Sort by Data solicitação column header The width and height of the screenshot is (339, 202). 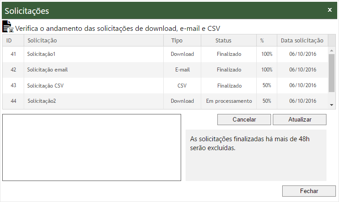(x=302, y=41)
